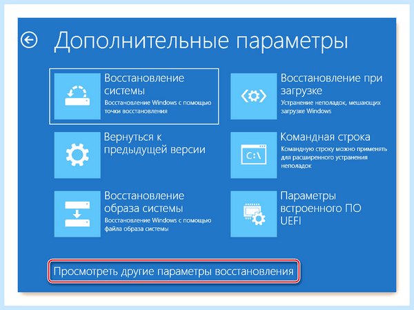The width and height of the screenshot is (414, 310).
Task: Click 'Просмотреть другие параметры восстановления' link
Action: coord(173,271)
